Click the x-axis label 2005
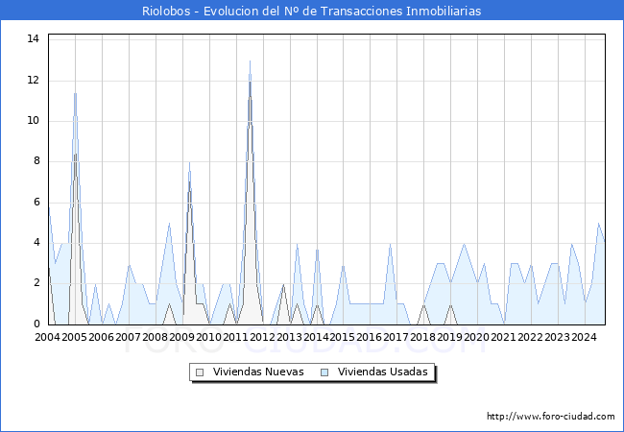Screen dimensions: 624x432 (x=75, y=337)
